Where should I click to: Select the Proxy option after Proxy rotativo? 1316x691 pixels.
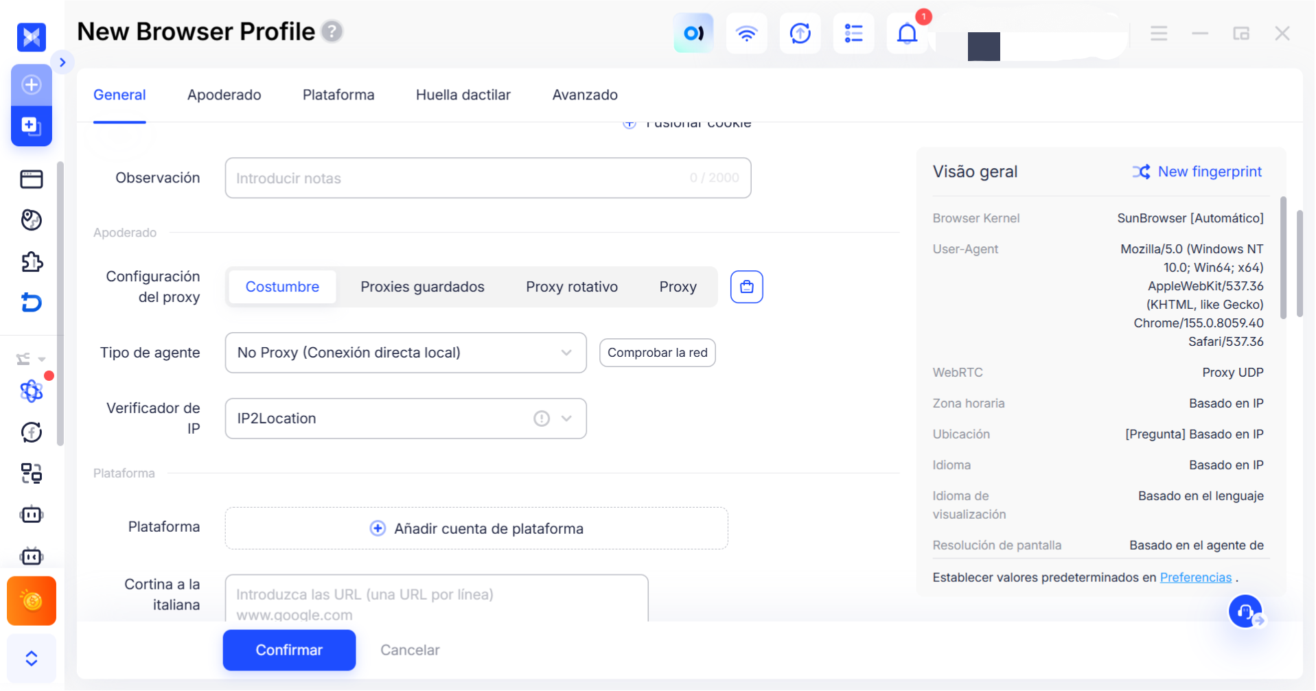[678, 287]
